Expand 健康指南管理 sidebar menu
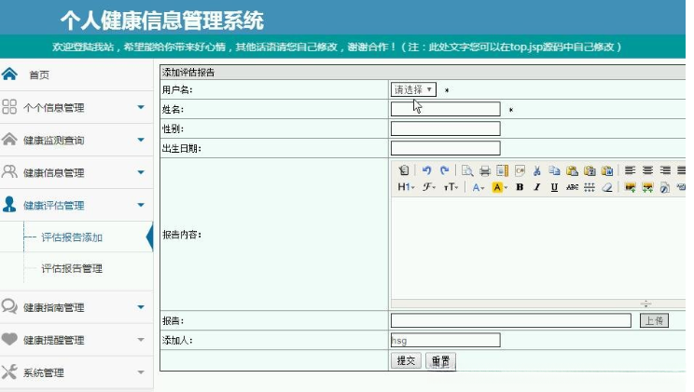Viewport: 694px width, 392px height. 76,307
